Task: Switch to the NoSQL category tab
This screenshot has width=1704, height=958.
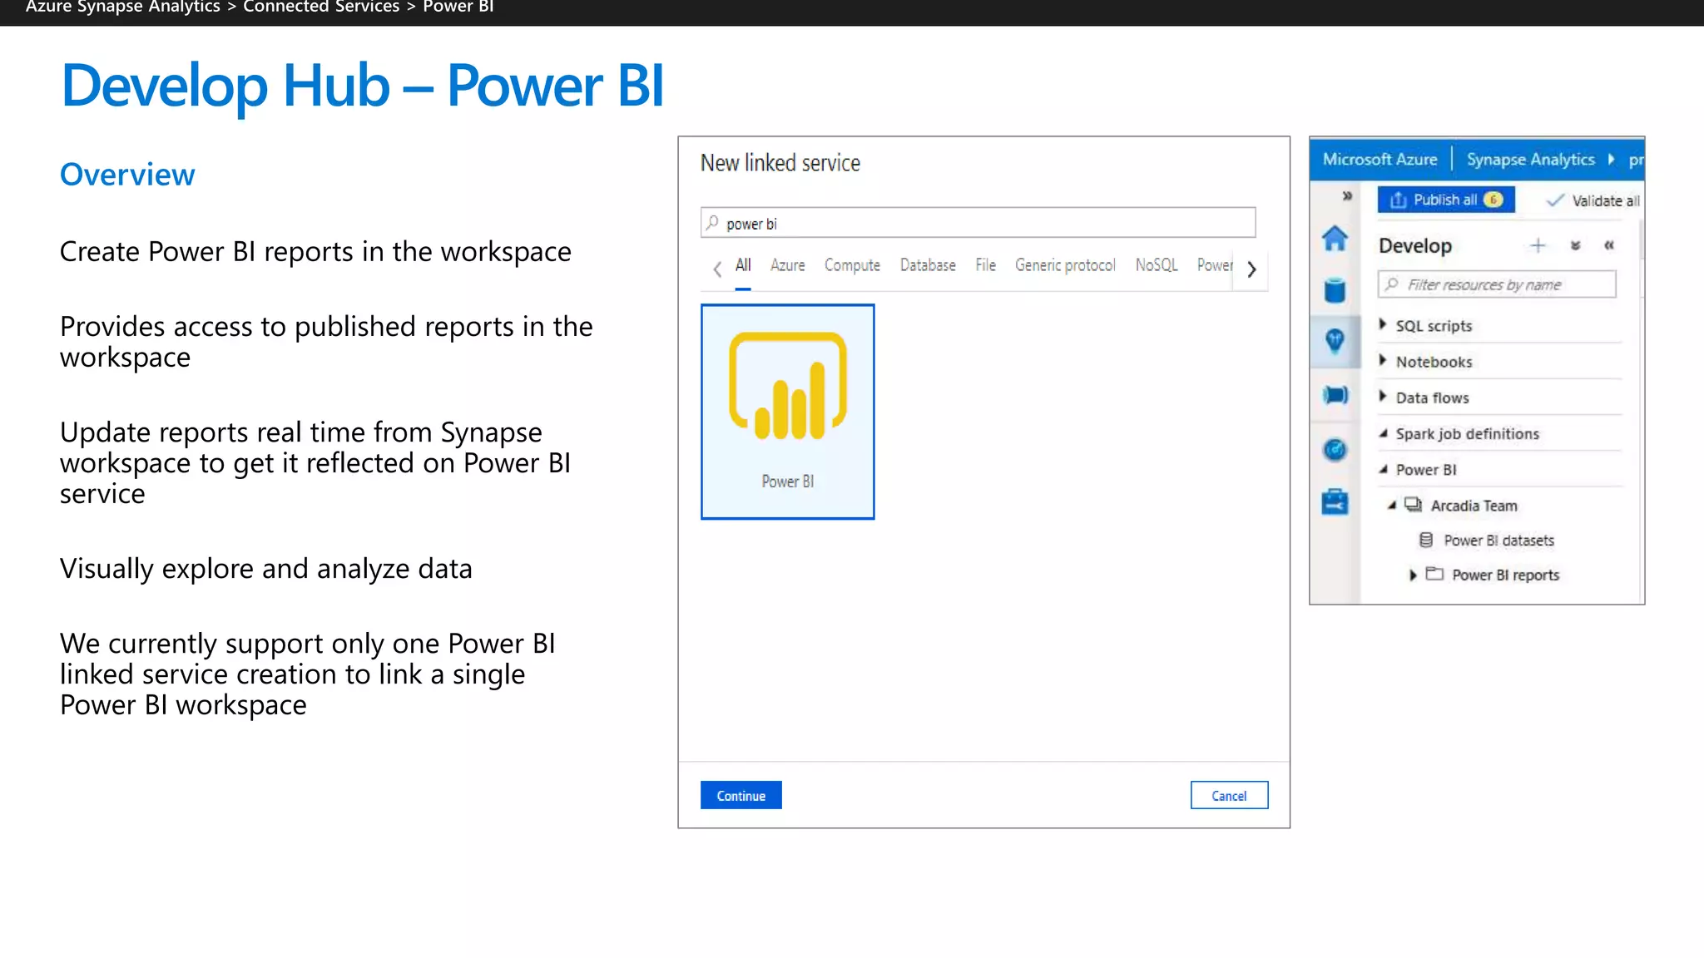Action: tap(1157, 265)
